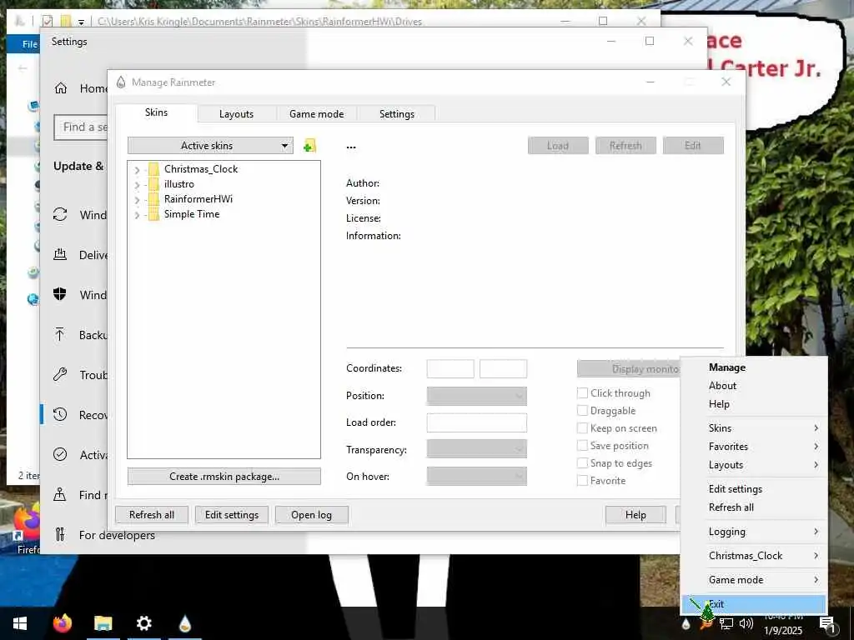The height and width of the screenshot is (640, 854).
Task: Click the first Coordinates input field
Action: pos(450,368)
